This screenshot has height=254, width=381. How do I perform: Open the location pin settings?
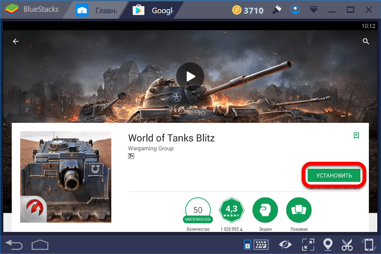(327, 244)
